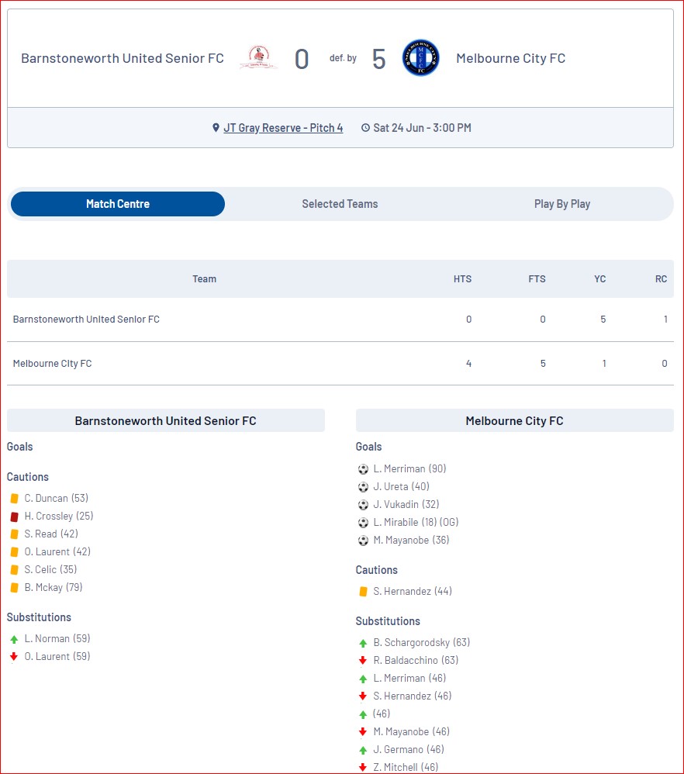Open the JT Gray Reserve - Pitch 4 link
The image size is (684, 774).
tap(283, 128)
